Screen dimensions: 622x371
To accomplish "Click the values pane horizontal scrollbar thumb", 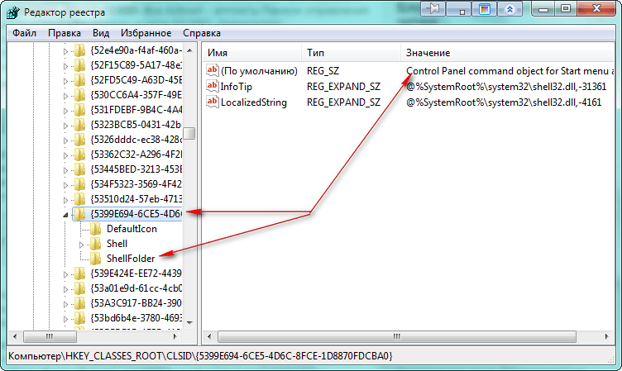I will [x=397, y=336].
